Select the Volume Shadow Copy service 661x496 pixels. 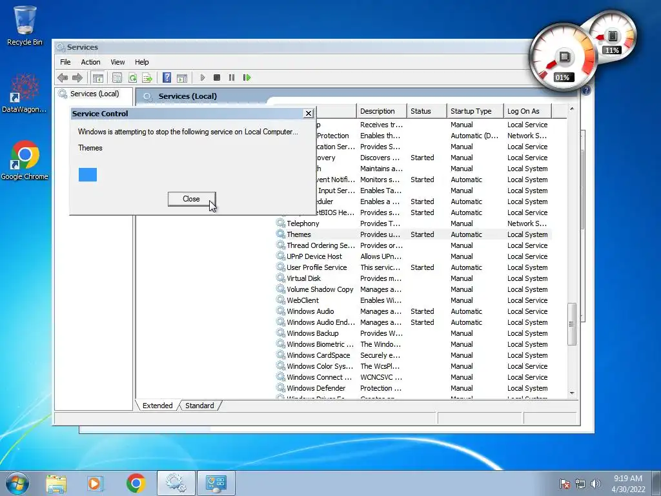[x=413, y=289]
